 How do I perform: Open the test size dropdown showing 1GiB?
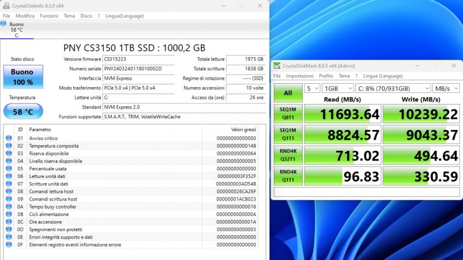click(338, 88)
